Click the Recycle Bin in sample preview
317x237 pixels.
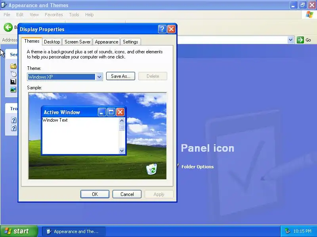coord(152,169)
